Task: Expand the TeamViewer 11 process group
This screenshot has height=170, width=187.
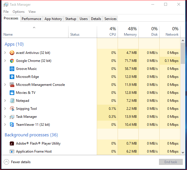Action: (x=5, y=124)
